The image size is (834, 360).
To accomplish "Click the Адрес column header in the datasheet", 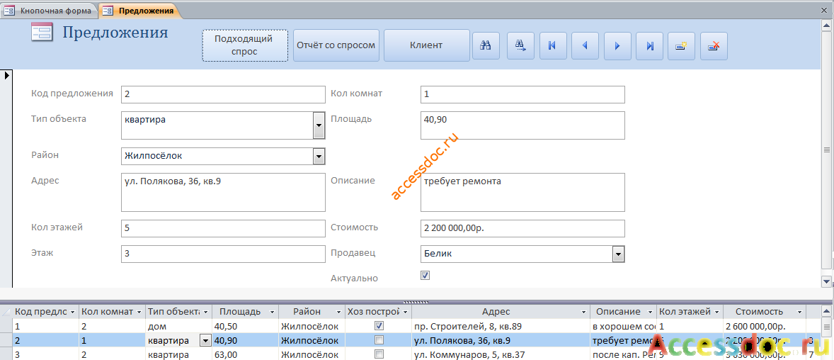I will tap(501, 312).
